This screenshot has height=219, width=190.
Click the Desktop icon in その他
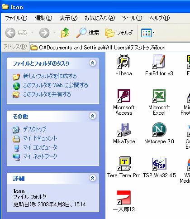(x=16, y=130)
